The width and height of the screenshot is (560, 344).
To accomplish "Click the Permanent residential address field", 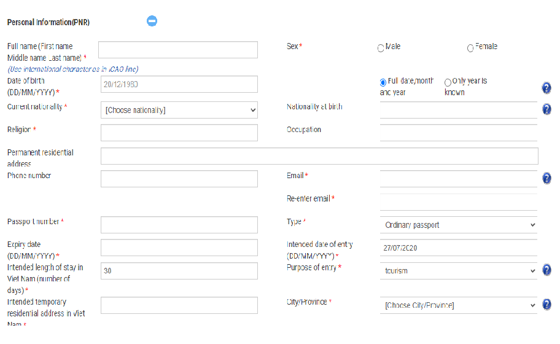I will (x=319, y=156).
